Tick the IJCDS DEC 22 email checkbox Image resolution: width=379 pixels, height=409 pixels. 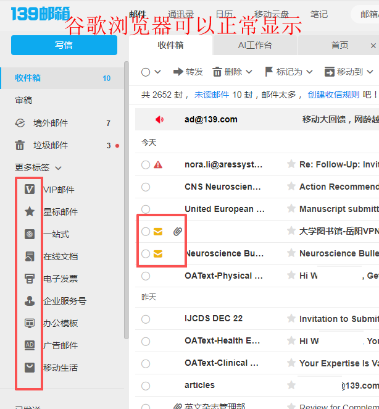pos(146,319)
